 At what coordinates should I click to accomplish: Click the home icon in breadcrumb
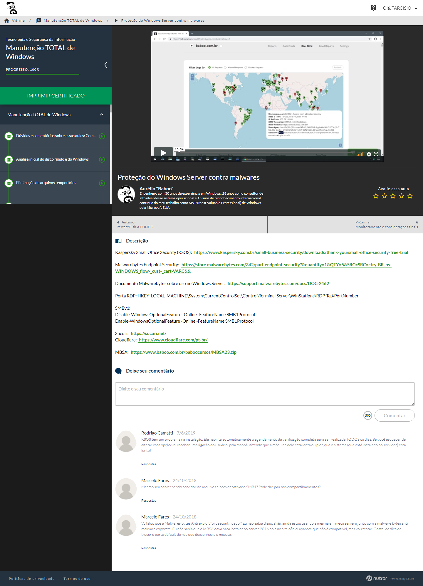tap(7, 21)
